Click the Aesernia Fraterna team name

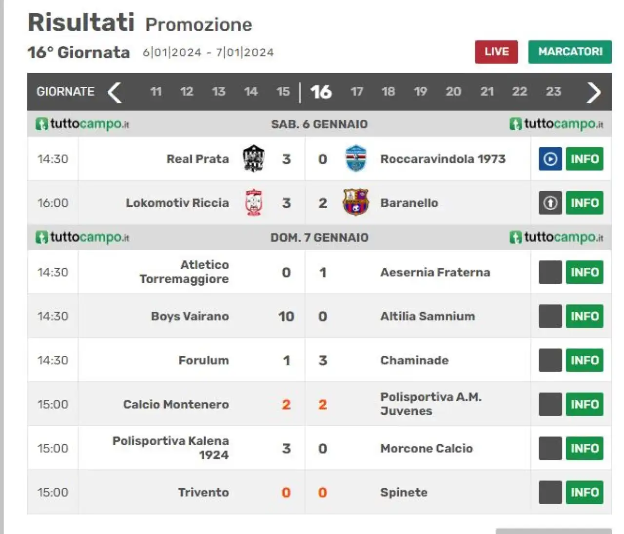pos(435,272)
